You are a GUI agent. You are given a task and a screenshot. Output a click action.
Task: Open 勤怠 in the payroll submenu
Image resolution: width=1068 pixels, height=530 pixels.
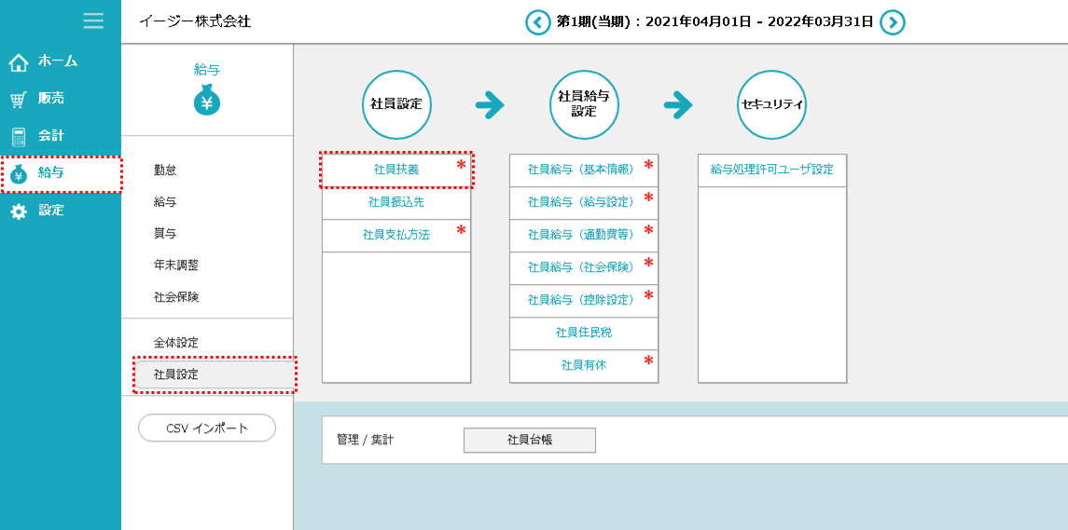pyautogui.click(x=165, y=170)
